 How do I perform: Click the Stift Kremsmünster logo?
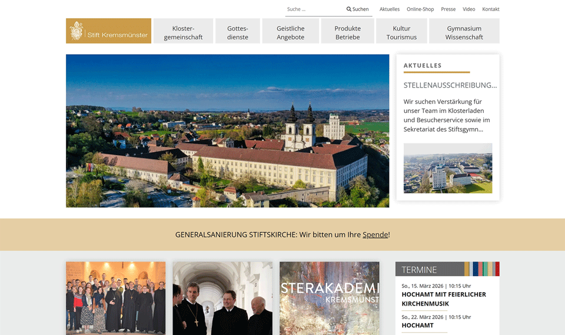tap(108, 31)
